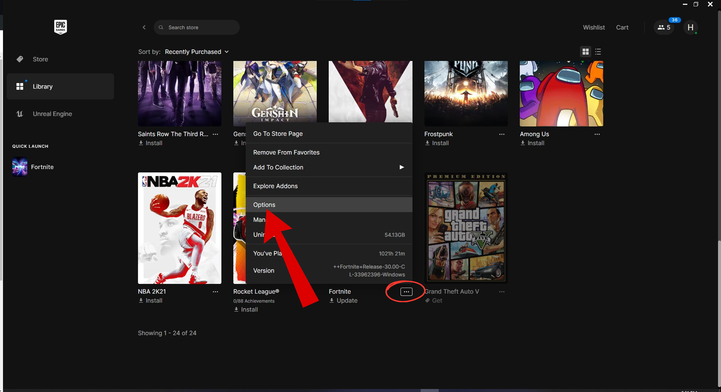Viewport: 721px width, 392px height.
Task: Open the Saints Row cover thumbnail
Action: tap(180, 94)
